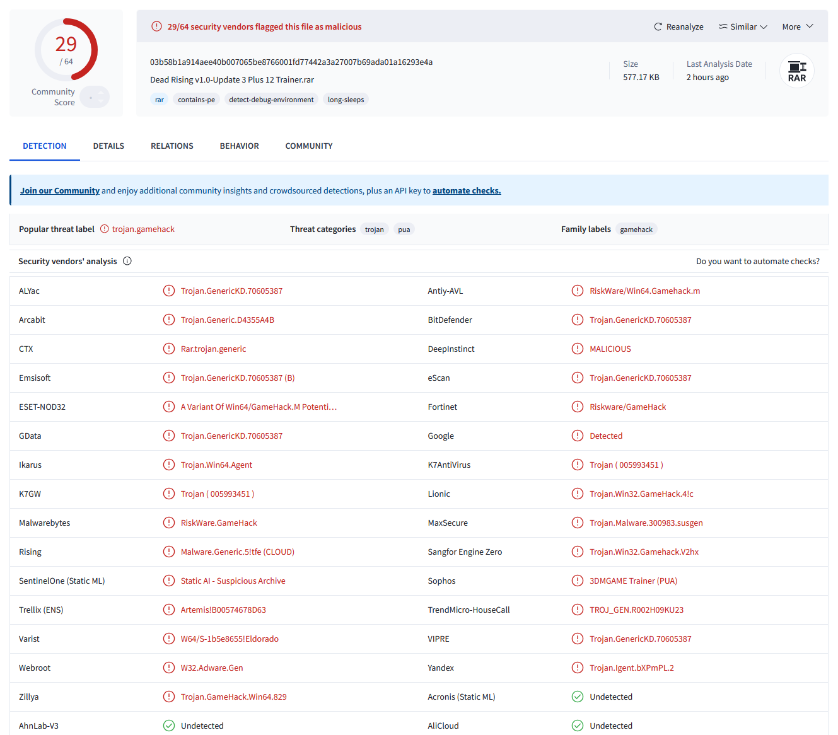This screenshot has height=735, width=838.
Task: Click the pua threat category chip
Action: pos(404,229)
